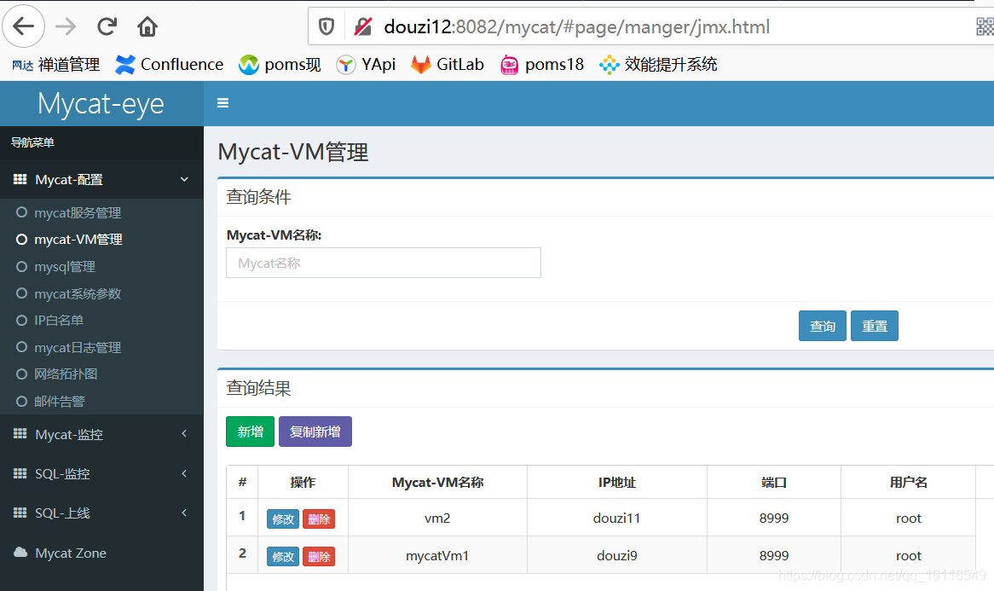
Task: Select mycat-VM管理 menu item
Action: tap(78, 240)
